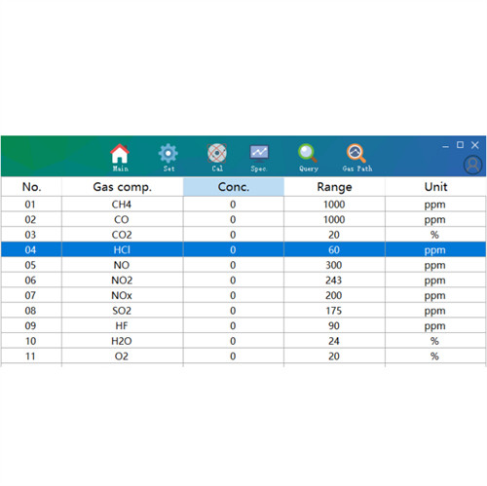Open the Set gear icon
The height and width of the screenshot is (486, 487).
(169, 153)
